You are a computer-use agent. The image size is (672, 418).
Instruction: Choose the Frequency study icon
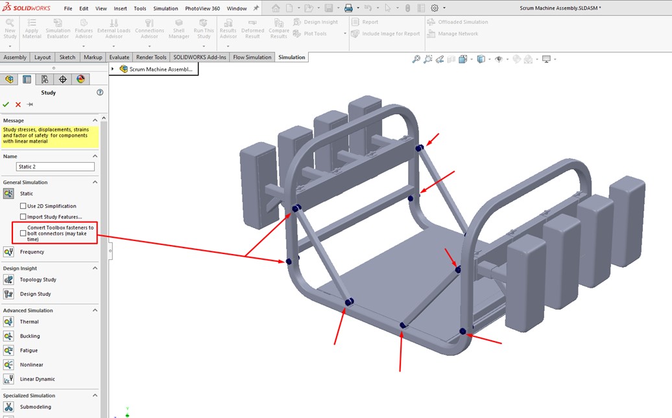8,252
